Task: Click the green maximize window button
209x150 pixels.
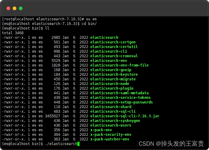Action: (21, 8)
